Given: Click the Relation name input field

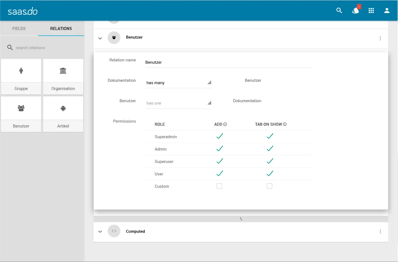Looking at the screenshot, I should pyautogui.click(x=228, y=62).
